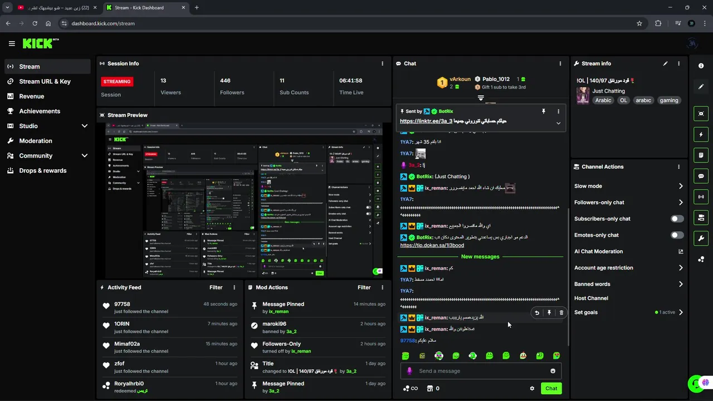Open Activity Feed three-dot menu
Viewport: 713px width, 401px height.
coord(234,287)
